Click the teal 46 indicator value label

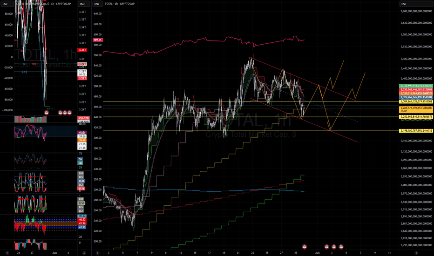[x=80, y=163]
